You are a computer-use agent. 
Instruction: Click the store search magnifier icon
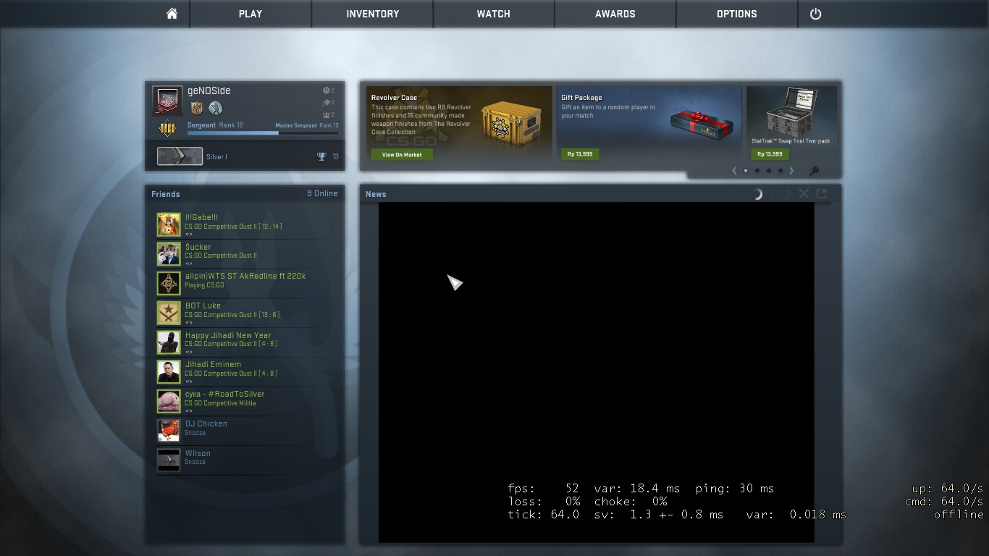pyautogui.click(x=814, y=172)
